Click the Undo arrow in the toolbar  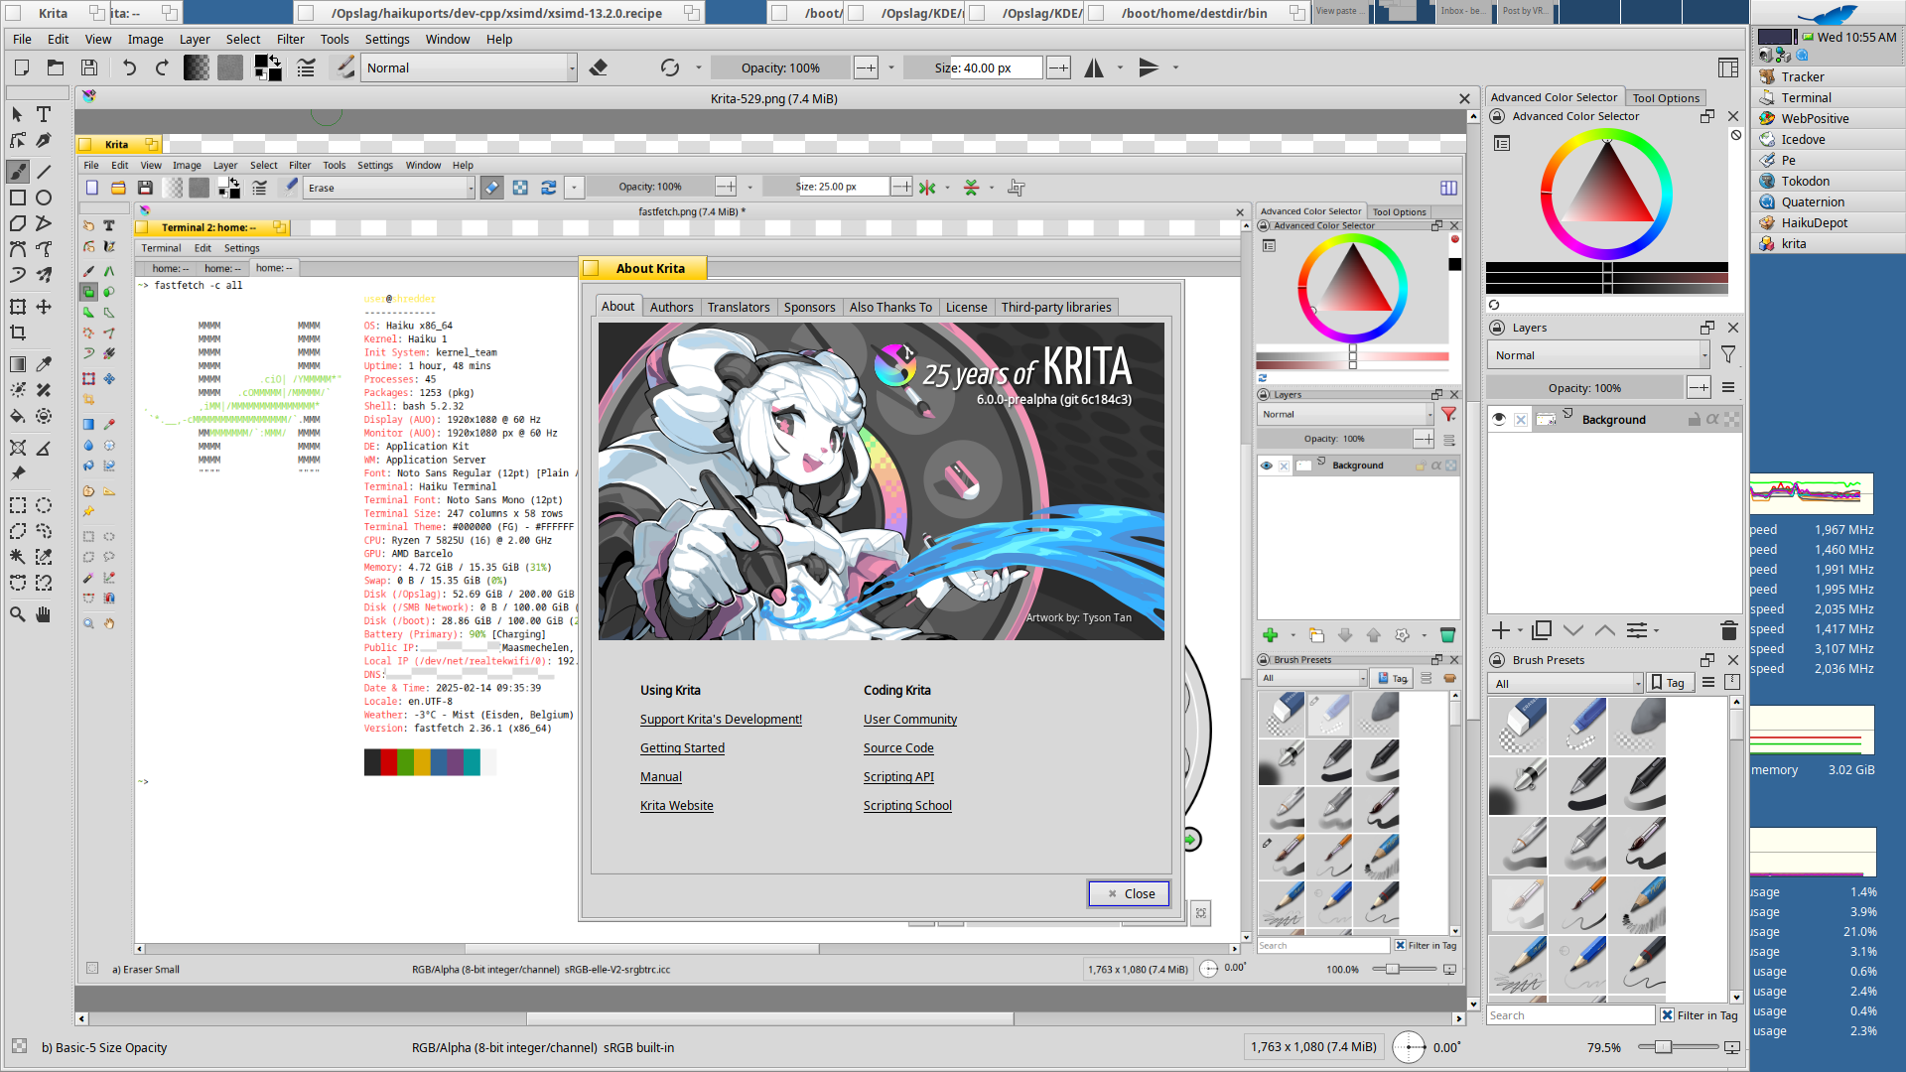(129, 67)
